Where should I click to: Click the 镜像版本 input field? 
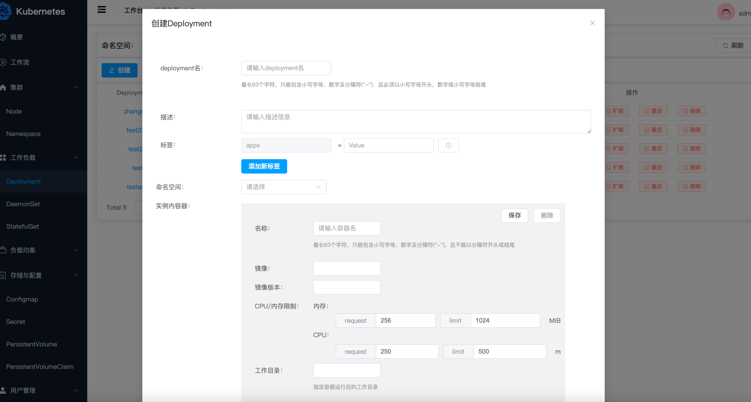(347, 287)
